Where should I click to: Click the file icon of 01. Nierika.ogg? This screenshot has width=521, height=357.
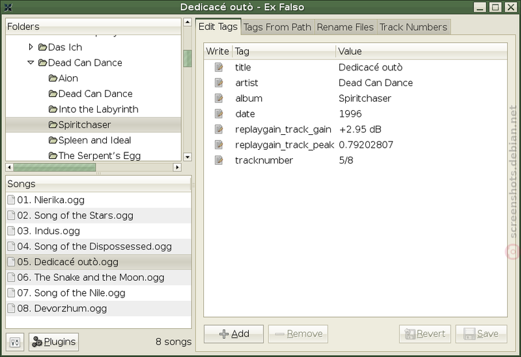(11, 200)
